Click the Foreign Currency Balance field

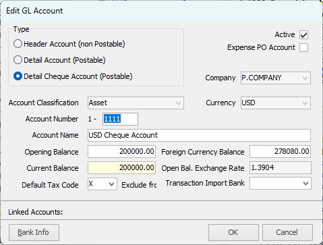[281, 151]
